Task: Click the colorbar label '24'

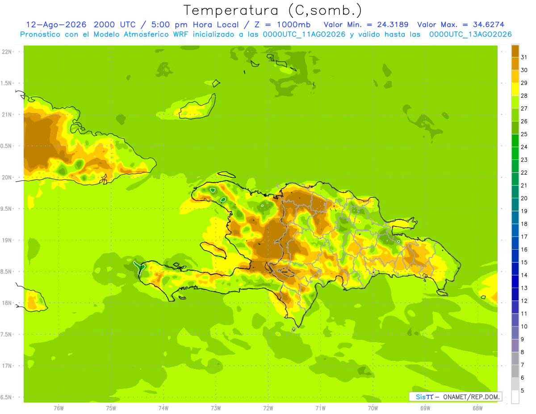Action: click(524, 147)
